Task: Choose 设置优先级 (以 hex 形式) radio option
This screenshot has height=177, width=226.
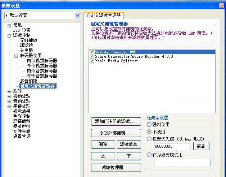Action: coord(149,139)
